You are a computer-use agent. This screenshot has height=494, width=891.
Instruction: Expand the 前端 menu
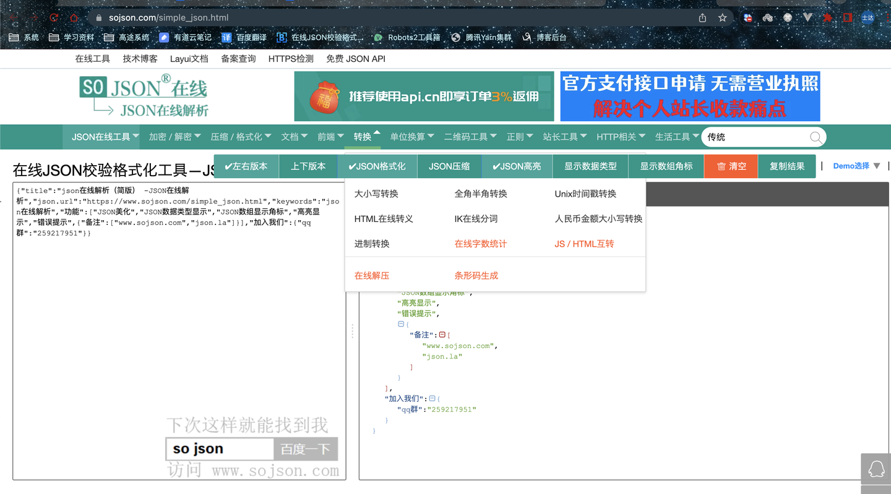point(330,137)
